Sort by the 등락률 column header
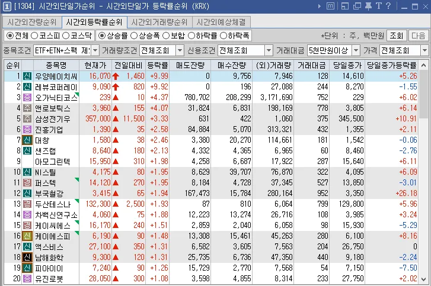Image resolution: width=431 pixels, height=286 pixels. click(158, 65)
